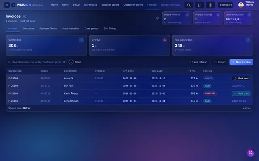Switch to the 3PL Billing tab
The image size is (259, 161).
coord(110,29)
